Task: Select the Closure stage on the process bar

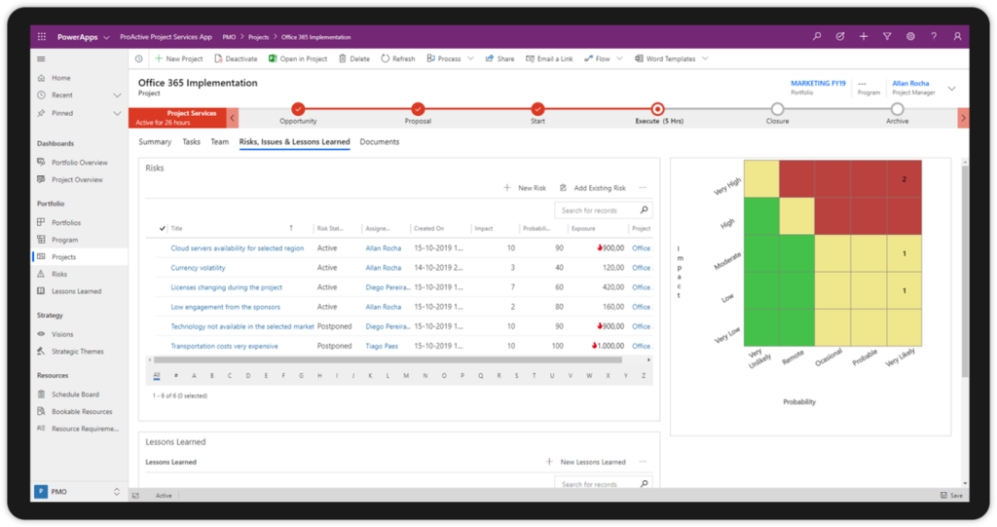Action: [777, 109]
